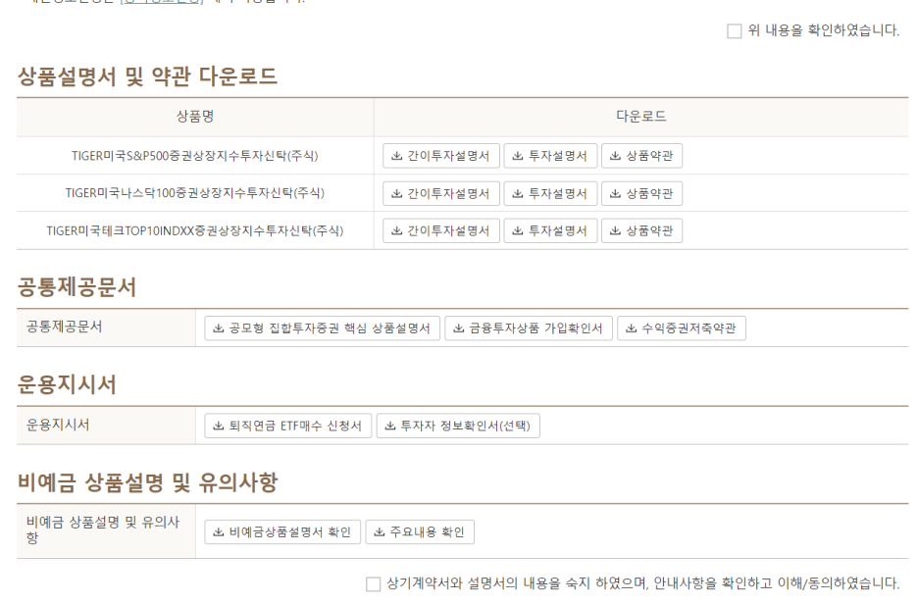Download 투자설명서 for TIGER미국테크TOP10INDXX

point(550,230)
